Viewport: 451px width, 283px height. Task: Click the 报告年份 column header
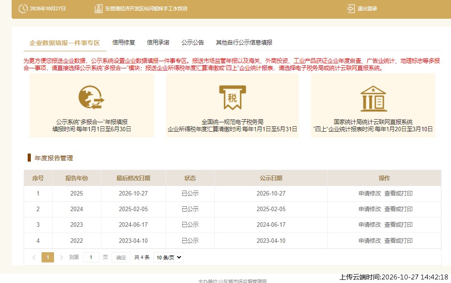point(76,178)
